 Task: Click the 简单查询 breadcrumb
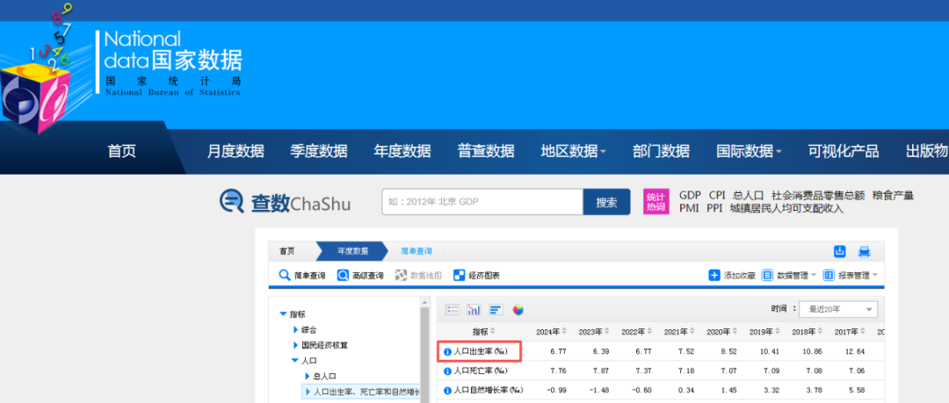(417, 251)
